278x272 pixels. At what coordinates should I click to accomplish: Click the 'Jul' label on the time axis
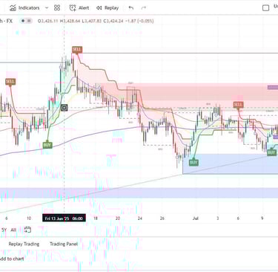(x=196, y=218)
